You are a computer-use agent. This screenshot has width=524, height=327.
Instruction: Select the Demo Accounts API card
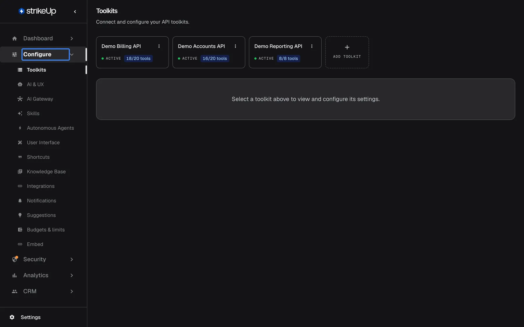pos(209,52)
